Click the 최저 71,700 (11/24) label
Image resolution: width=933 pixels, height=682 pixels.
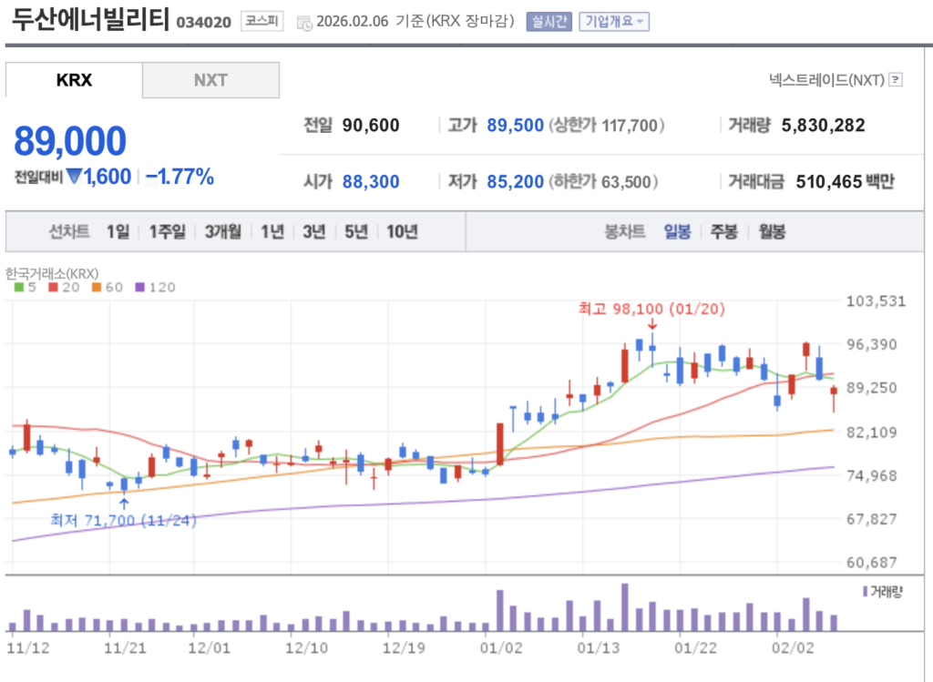(123, 520)
